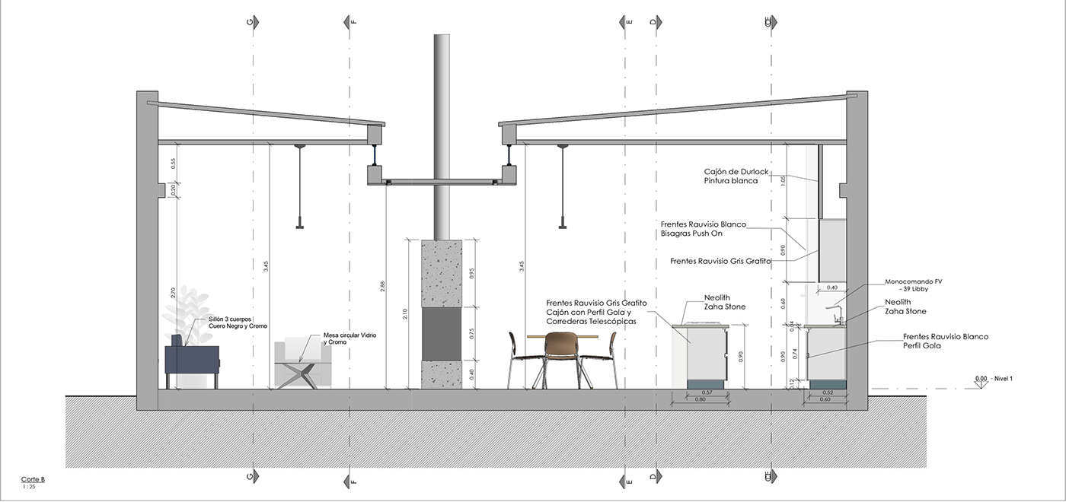Click the 1:25 scale label
The image size is (1066, 502).
tap(29, 487)
